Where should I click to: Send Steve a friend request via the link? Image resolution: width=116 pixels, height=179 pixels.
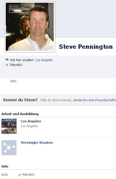pos(94,100)
